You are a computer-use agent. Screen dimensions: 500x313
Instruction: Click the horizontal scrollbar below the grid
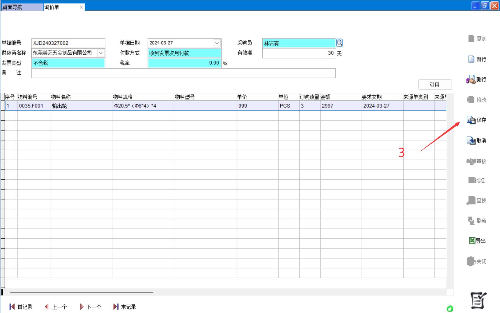(82, 292)
